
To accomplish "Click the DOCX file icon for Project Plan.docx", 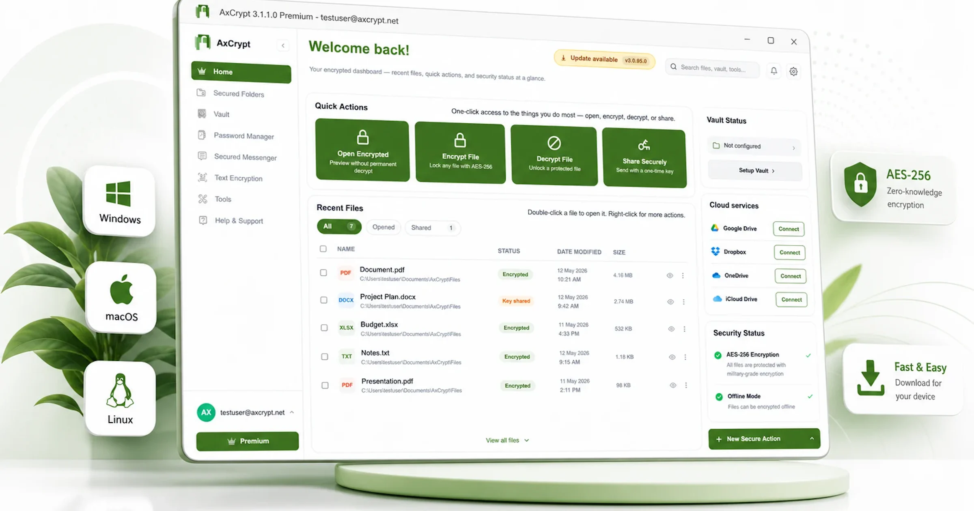I will 346,300.
